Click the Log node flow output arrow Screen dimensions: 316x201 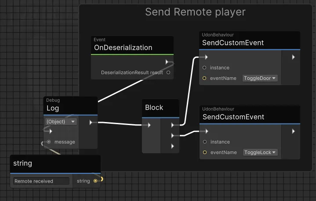91,122
